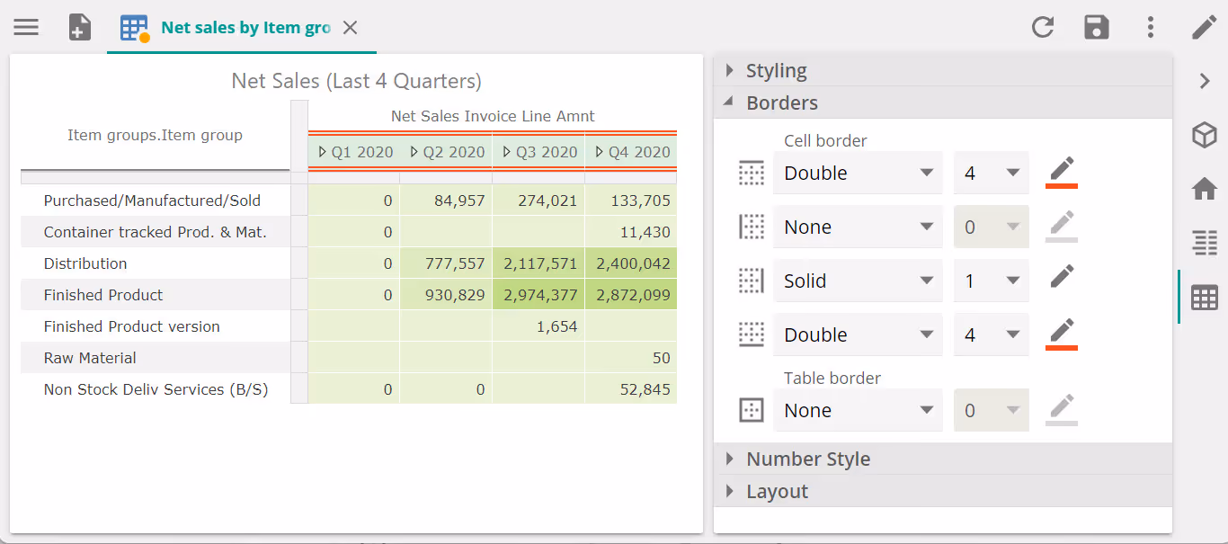
Task: Select the edit pencil in top toolbar
Action: [1204, 27]
